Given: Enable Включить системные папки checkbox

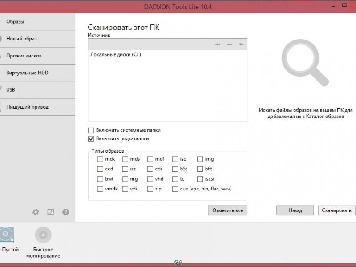Looking at the screenshot, I should pyautogui.click(x=91, y=130).
